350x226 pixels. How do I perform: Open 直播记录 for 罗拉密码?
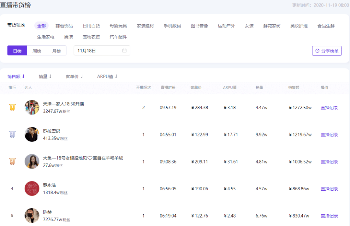tap(329, 135)
